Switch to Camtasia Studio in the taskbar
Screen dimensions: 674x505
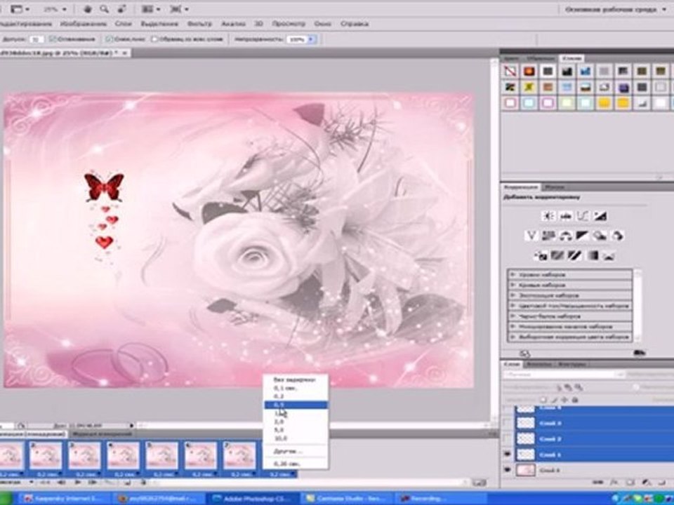coord(348,499)
